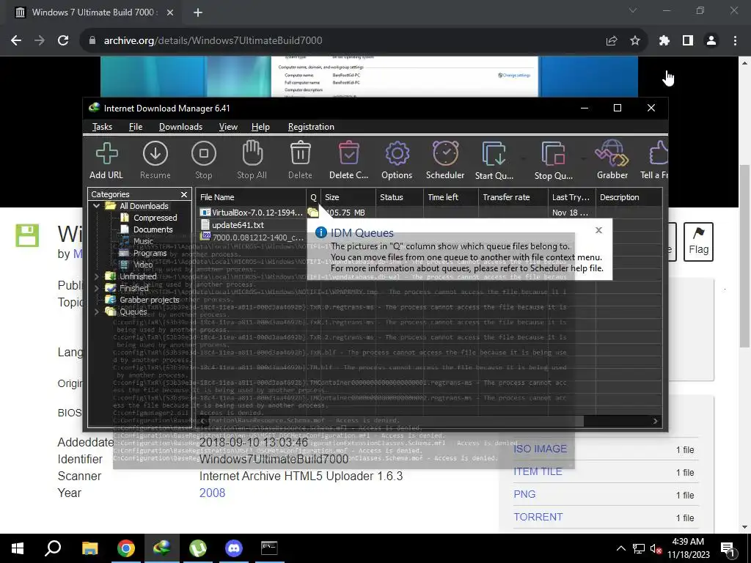Select the Documents category
The width and height of the screenshot is (751, 563).
click(x=147, y=229)
